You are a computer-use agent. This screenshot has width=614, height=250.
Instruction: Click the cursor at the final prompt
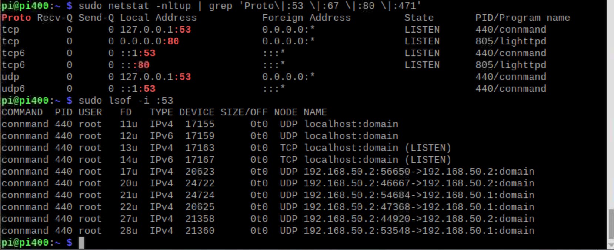[81, 243]
